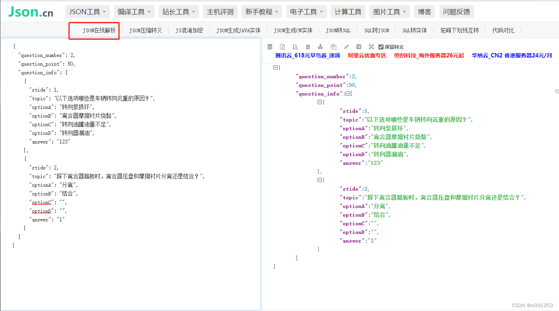Open the 腾讯云_618元早鸟券_速领 ad link

308,55
